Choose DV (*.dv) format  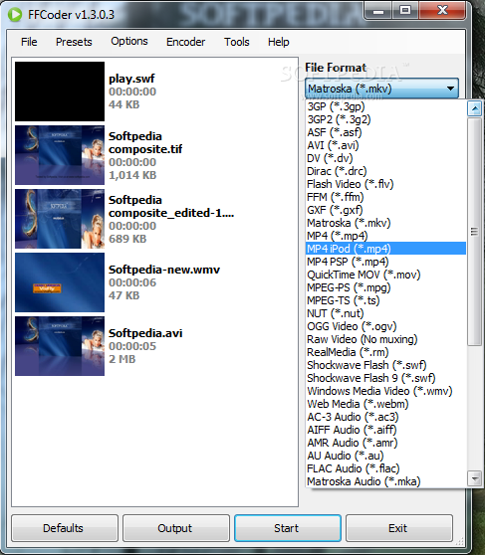click(x=385, y=158)
